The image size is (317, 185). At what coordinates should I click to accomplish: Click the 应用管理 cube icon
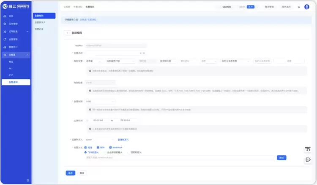(x=5, y=24)
